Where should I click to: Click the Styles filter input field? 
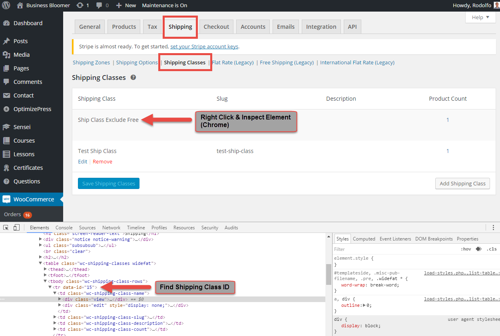(x=396, y=249)
